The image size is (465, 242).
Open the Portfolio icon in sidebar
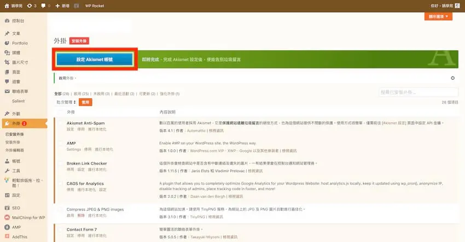(7, 43)
